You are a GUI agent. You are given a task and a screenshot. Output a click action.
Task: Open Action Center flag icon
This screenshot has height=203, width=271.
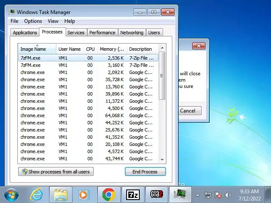pyautogui.click(x=218, y=195)
